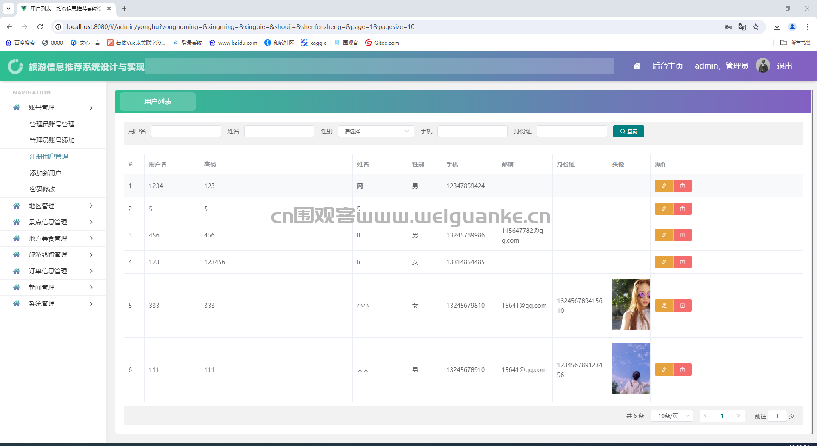Open the Gitee.com bookmark

coord(382,43)
